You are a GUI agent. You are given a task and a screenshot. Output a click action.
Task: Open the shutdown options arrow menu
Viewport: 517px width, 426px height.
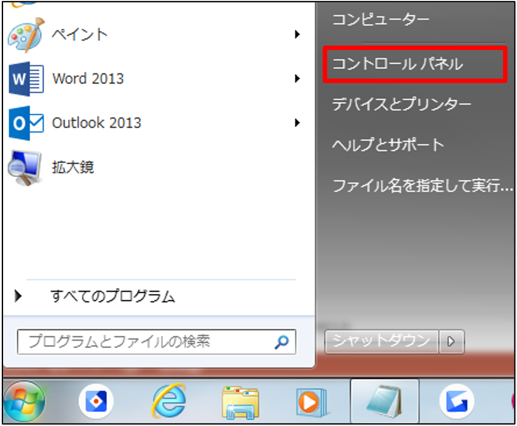pos(451,341)
